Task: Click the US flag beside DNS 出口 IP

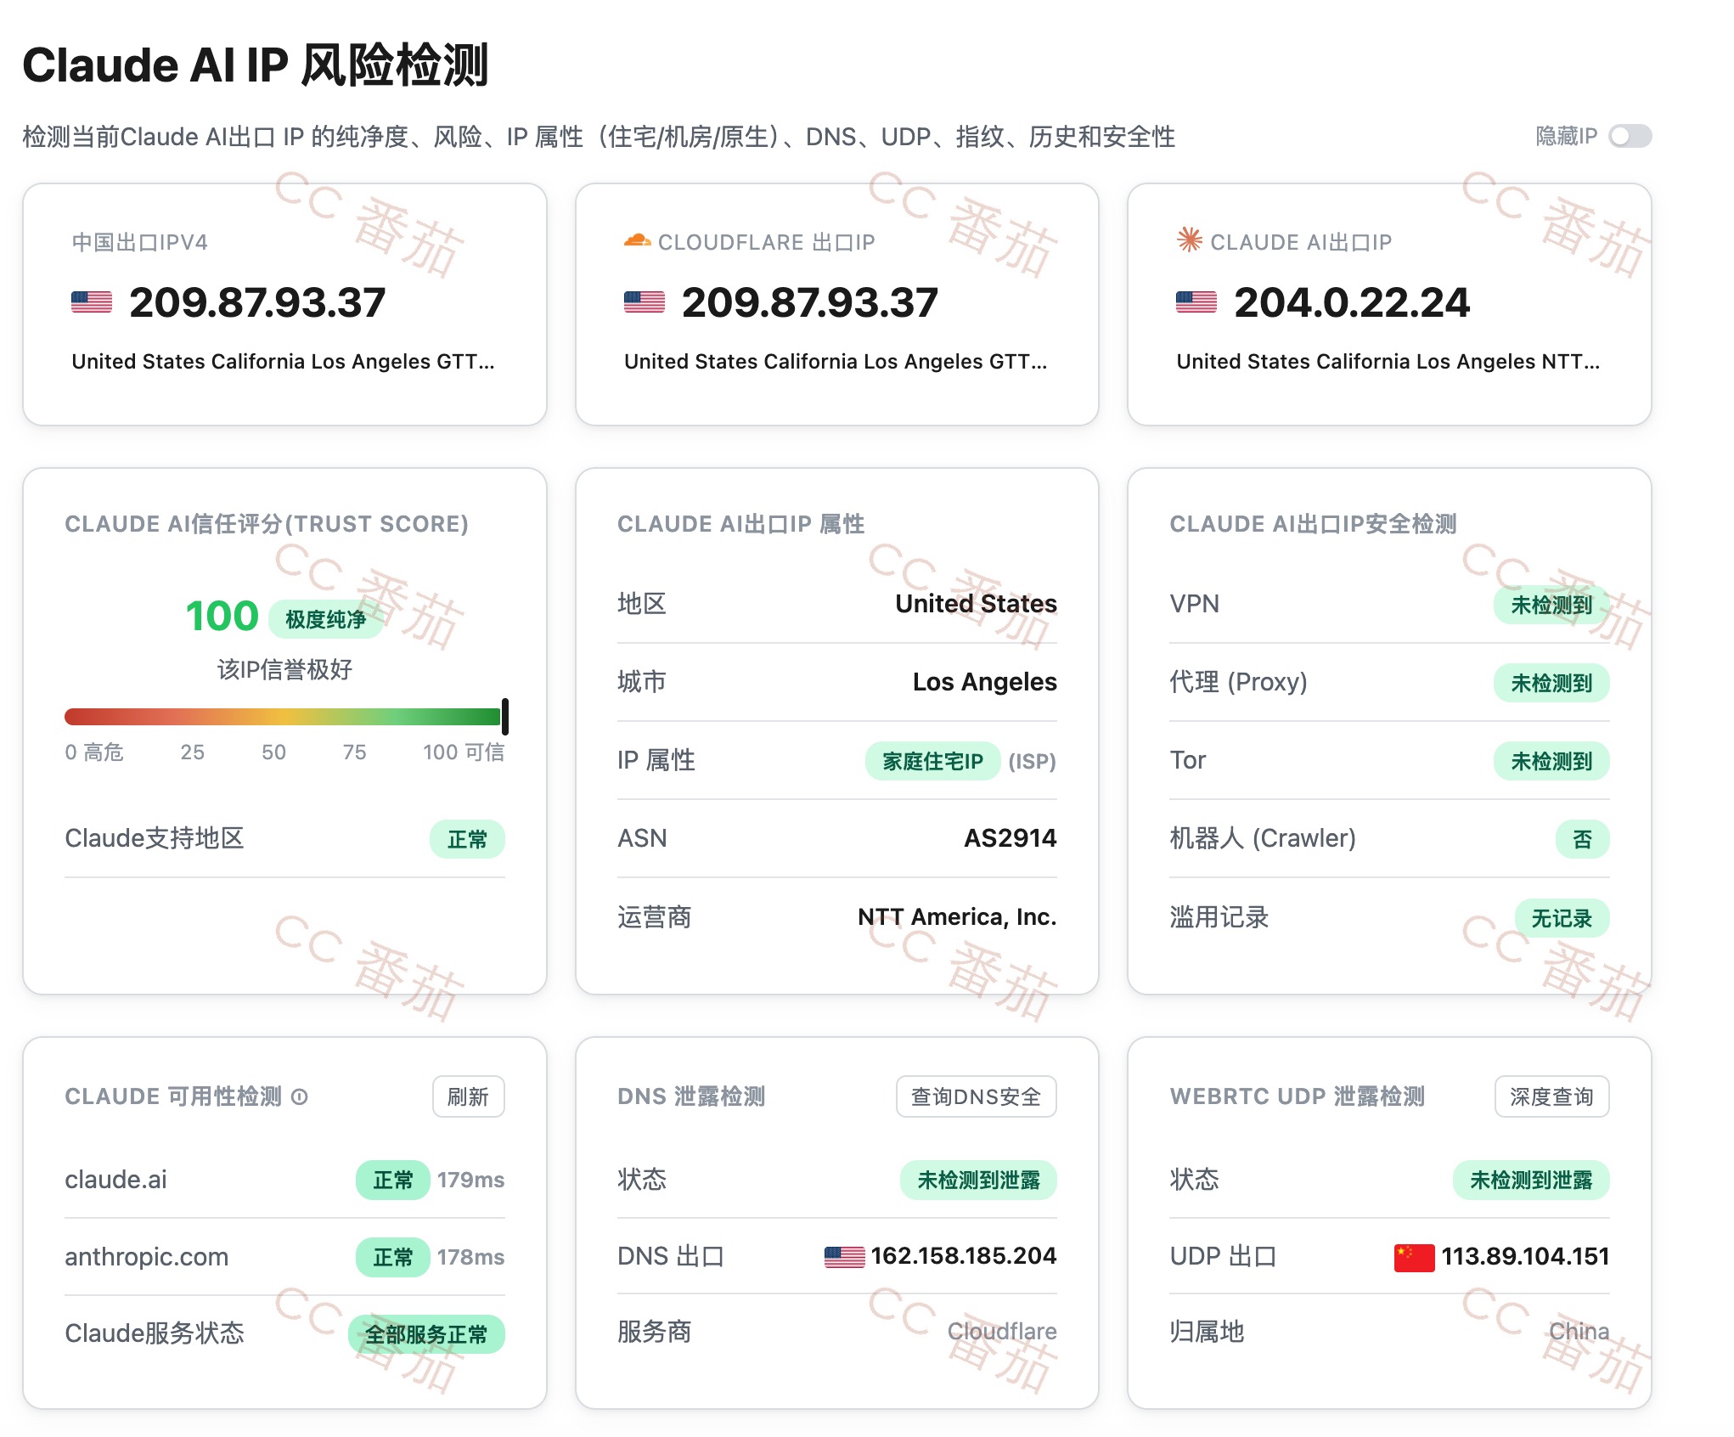Action: [844, 1256]
